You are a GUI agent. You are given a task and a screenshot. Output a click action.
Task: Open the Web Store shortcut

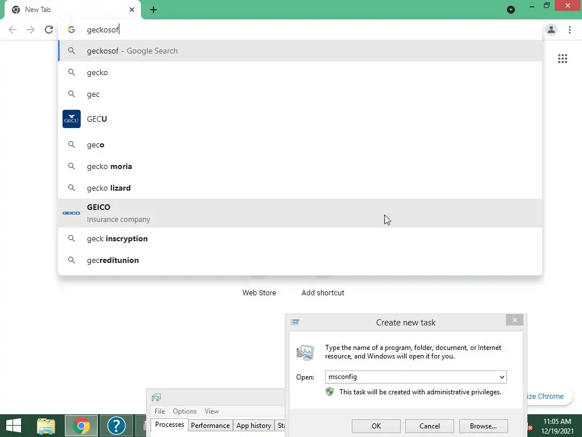(x=259, y=292)
